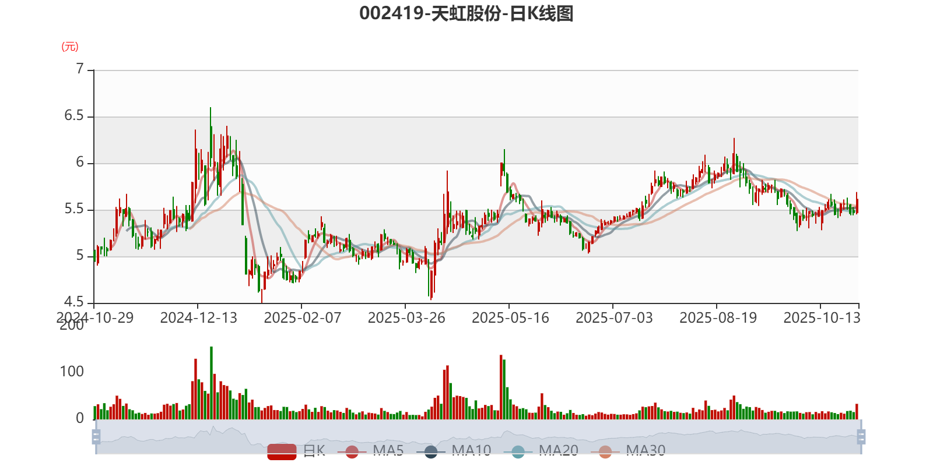
Task: Click the 2025-05-16 date label
Action: pyautogui.click(x=510, y=317)
